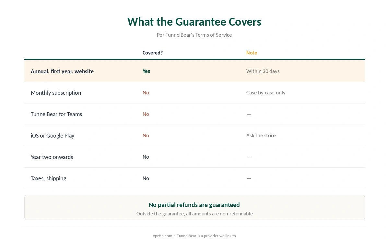Select the 'Taxes, shipping' row label
The width and height of the screenshot is (389, 242).
coord(49,178)
